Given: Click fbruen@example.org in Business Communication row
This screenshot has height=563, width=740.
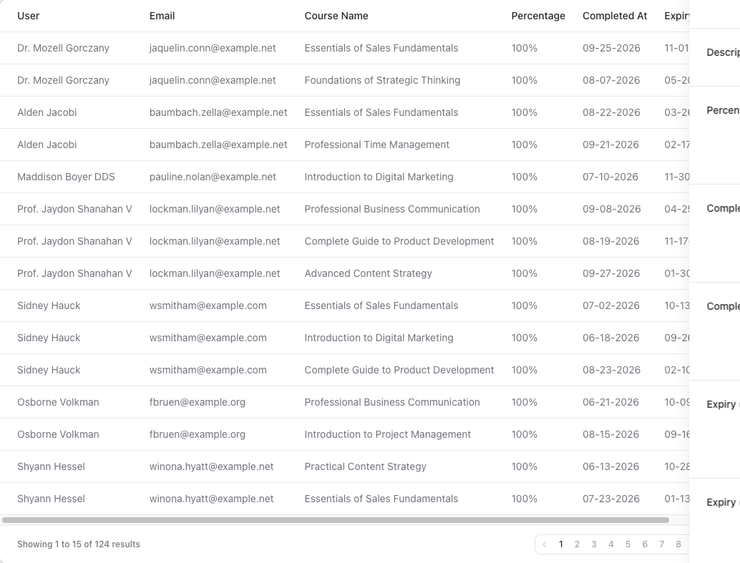Looking at the screenshot, I should click(x=198, y=402).
